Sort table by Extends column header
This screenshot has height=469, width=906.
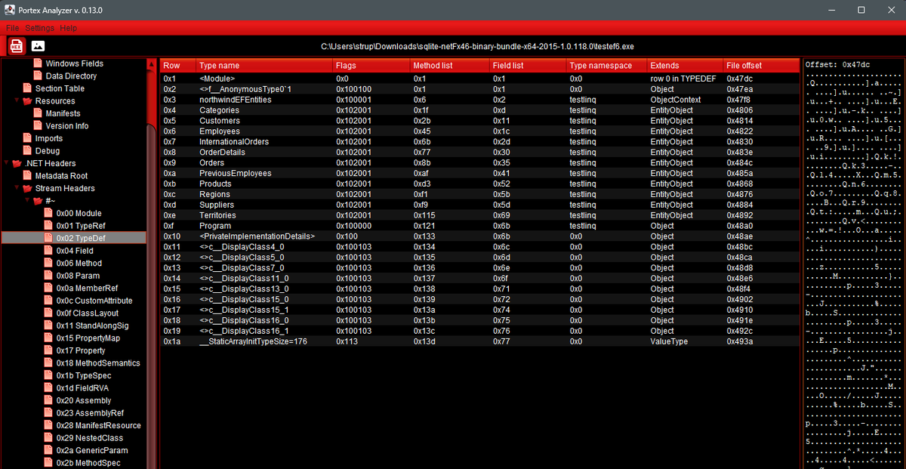(x=685, y=66)
